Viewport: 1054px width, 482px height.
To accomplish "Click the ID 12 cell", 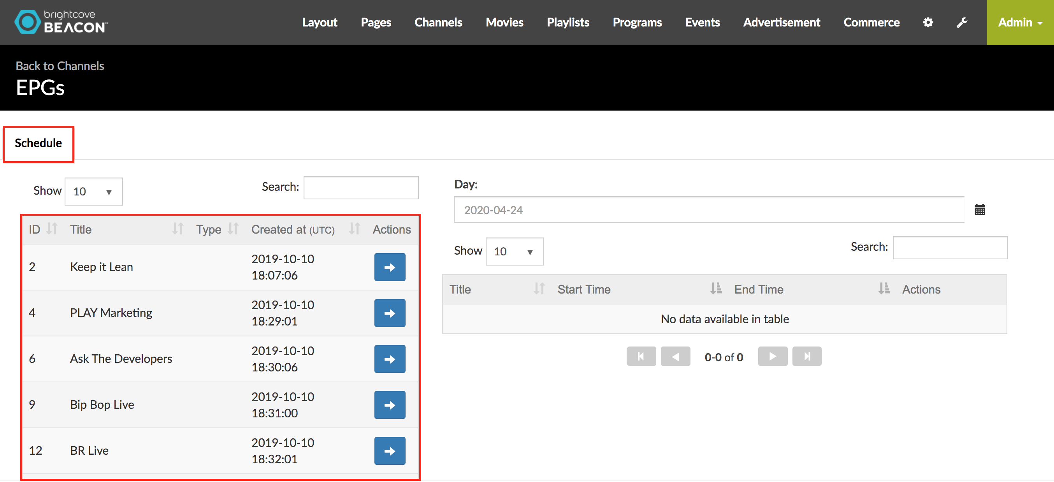I will [x=35, y=450].
